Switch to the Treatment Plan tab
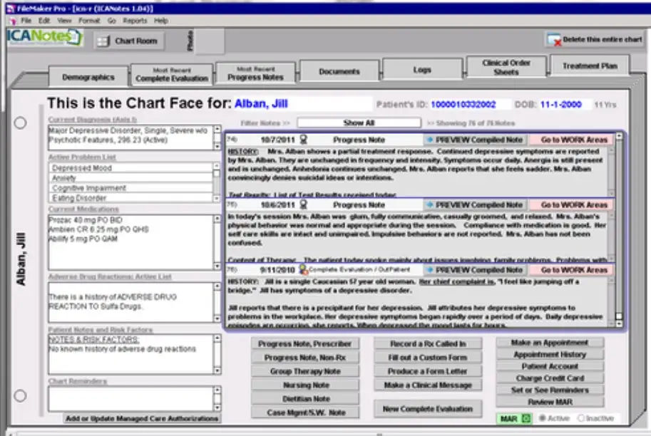This screenshot has width=651, height=436. click(589, 65)
